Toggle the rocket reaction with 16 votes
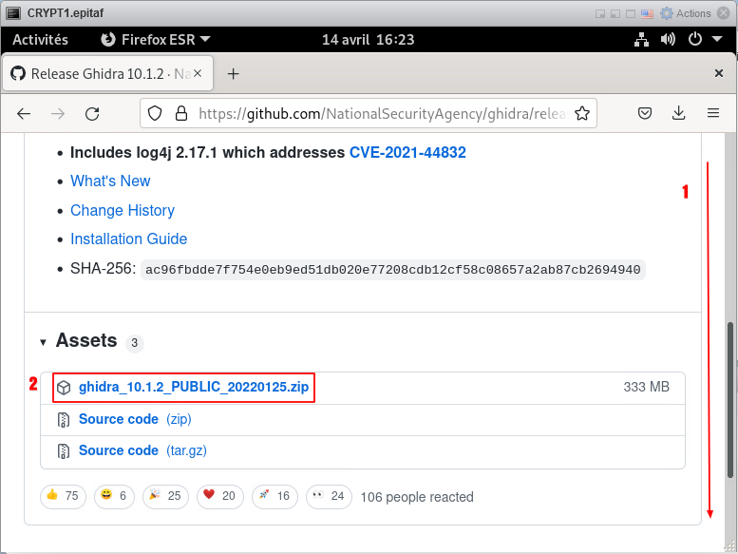Image resolution: width=738 pixels, height=554 pixels. (x=273, y=496)
